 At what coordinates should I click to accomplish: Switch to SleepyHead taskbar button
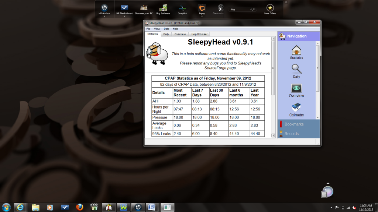167,207
